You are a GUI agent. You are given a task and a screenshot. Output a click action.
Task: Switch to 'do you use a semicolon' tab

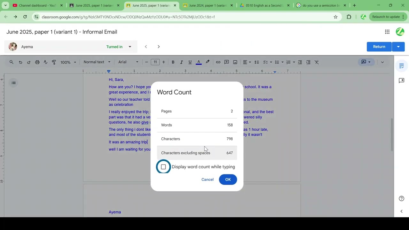click(x=321, y=5)
